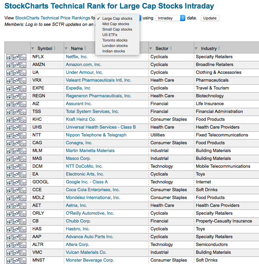Viewport: 259px width, 264px height.
Task: Click the CB symbol cell
Action: 47,221
